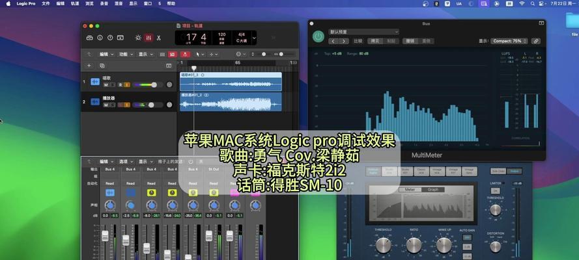Toggle the red Mixer icon in control bar
The image size is (579, 260).
tap(148, 38)
